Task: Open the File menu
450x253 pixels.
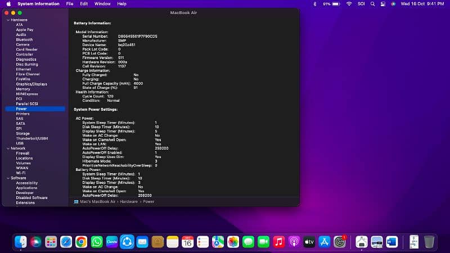Action: pos(70,4)
